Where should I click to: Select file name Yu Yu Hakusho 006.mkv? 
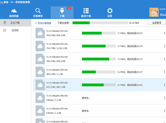click(57, 96)
